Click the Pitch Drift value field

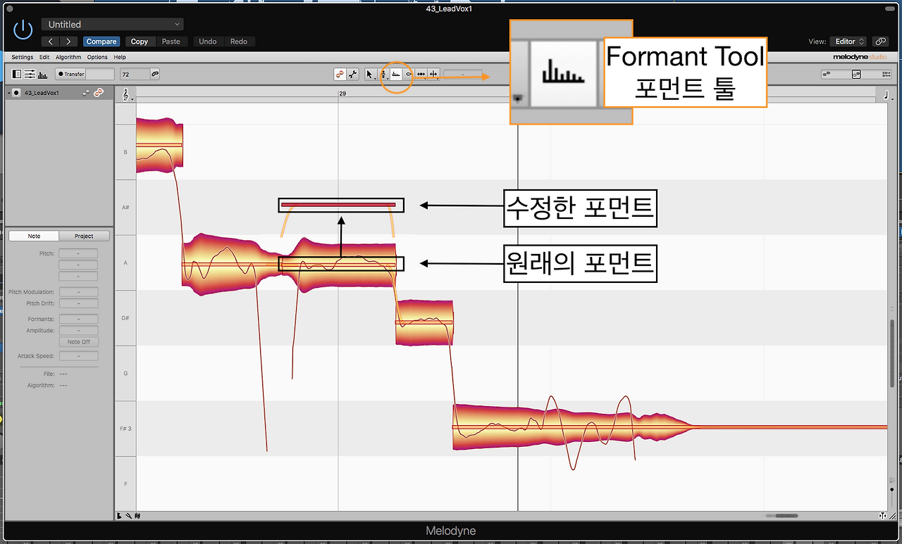(78, 303)
